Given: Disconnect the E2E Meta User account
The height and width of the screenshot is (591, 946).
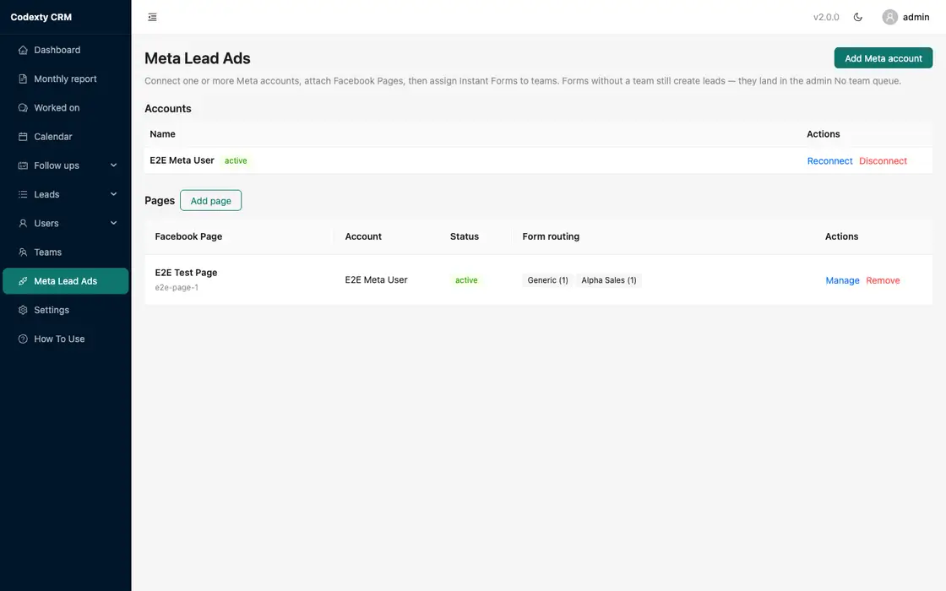Looking at the screenshot, I should coord(883,161).
